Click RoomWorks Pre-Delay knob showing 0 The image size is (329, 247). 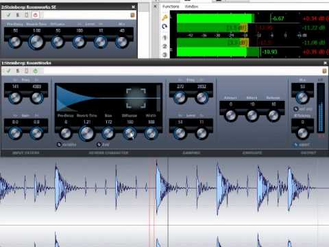pyautogui.click(x=66, y=133)
